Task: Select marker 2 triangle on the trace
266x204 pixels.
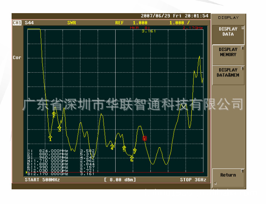Action: pos(54,114)
